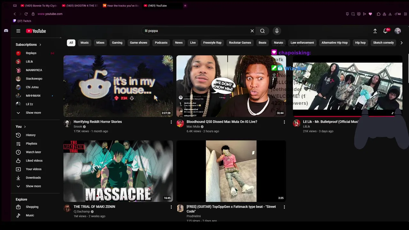
Task: Switch to SHOOTIN 4 THE ST browser tab
Action: pyautogui.click(x=80, y=5)
